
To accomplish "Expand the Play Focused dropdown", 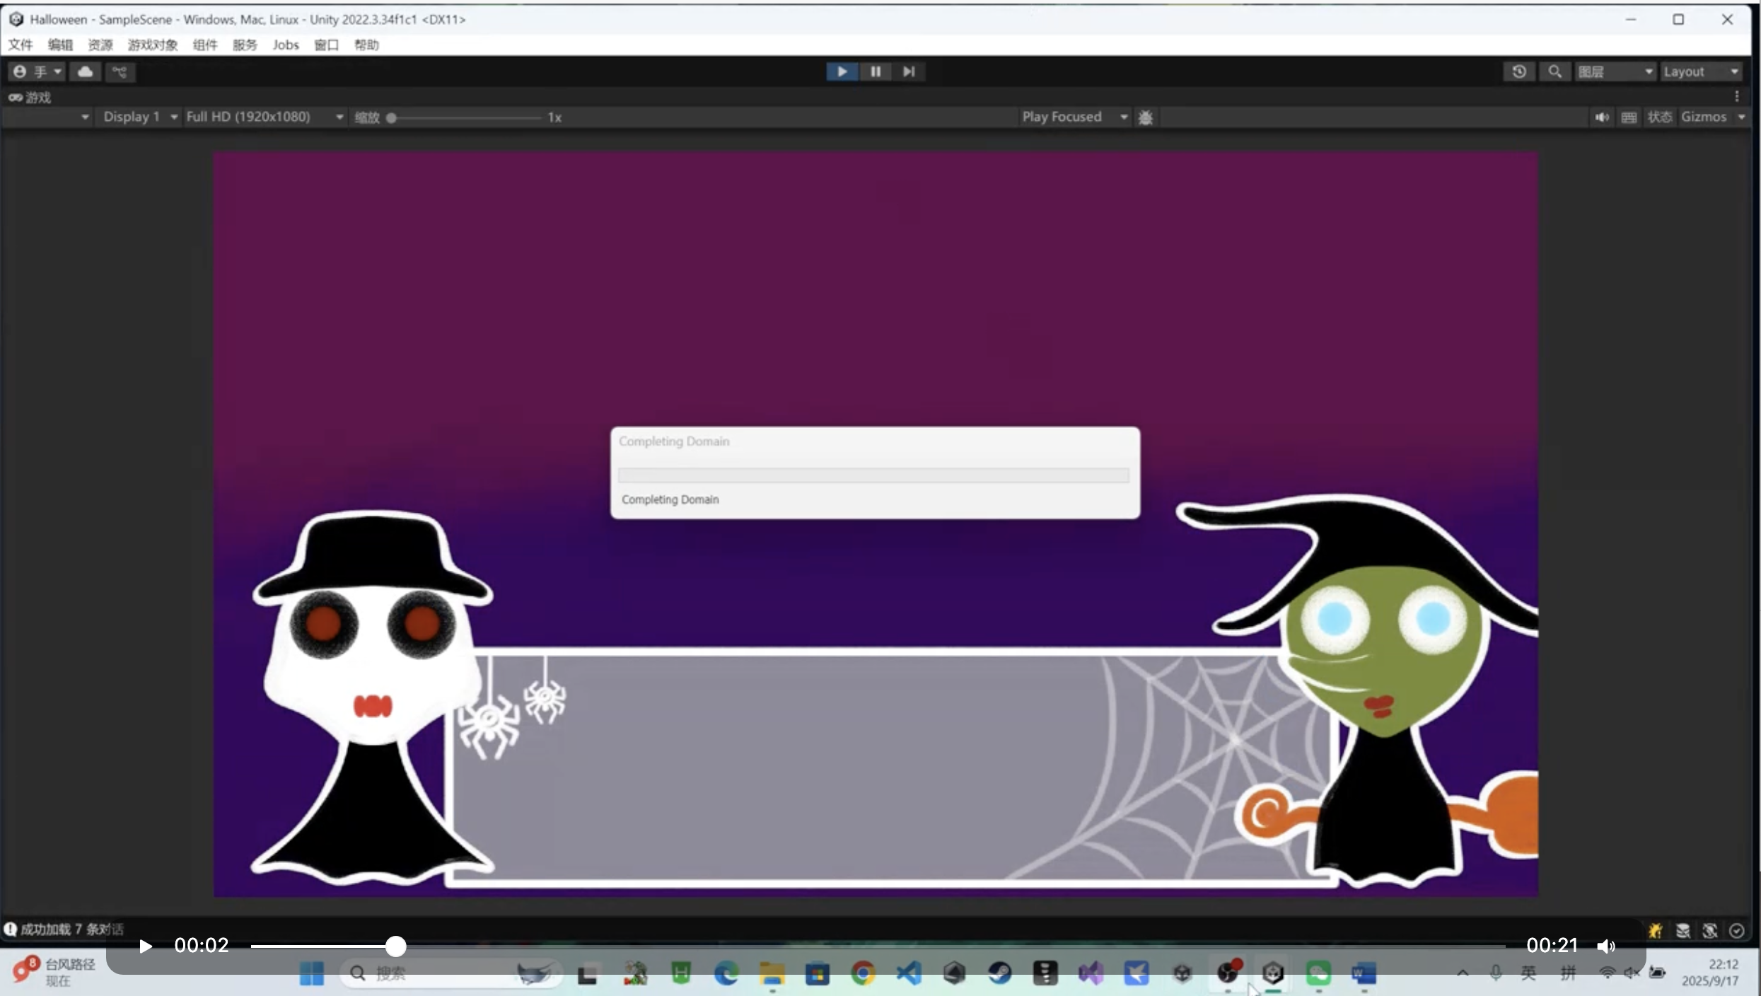I will [1074, 117].
